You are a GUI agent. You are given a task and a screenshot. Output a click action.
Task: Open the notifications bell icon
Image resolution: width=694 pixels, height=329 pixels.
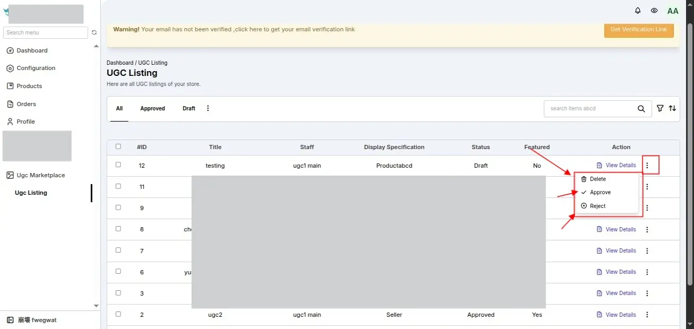638,11
